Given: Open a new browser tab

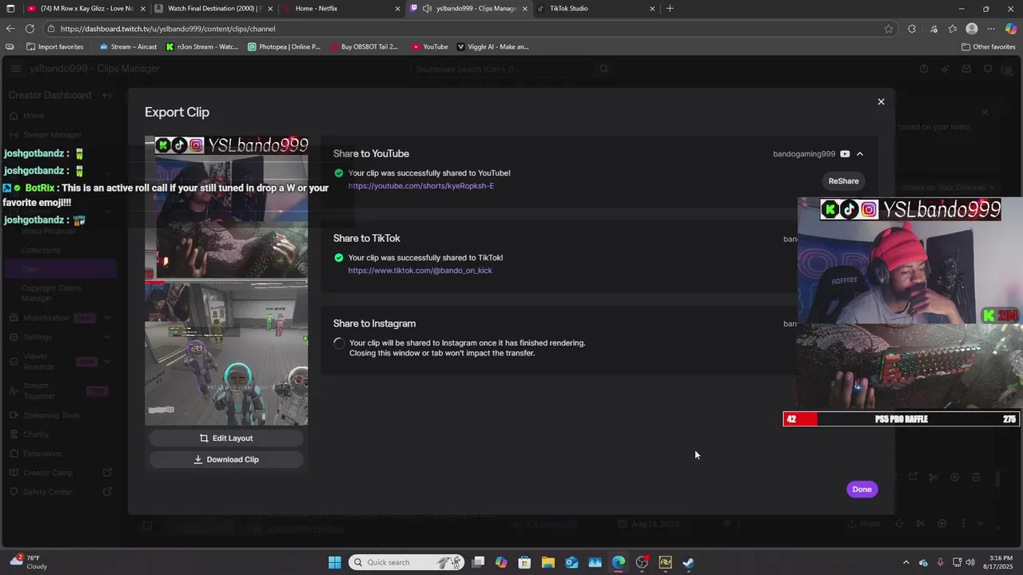Looking at the screenshot, I should (x=670, y=9).
